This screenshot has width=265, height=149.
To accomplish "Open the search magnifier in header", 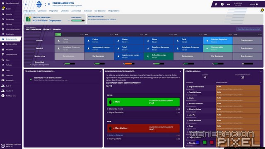I will 49,4.
